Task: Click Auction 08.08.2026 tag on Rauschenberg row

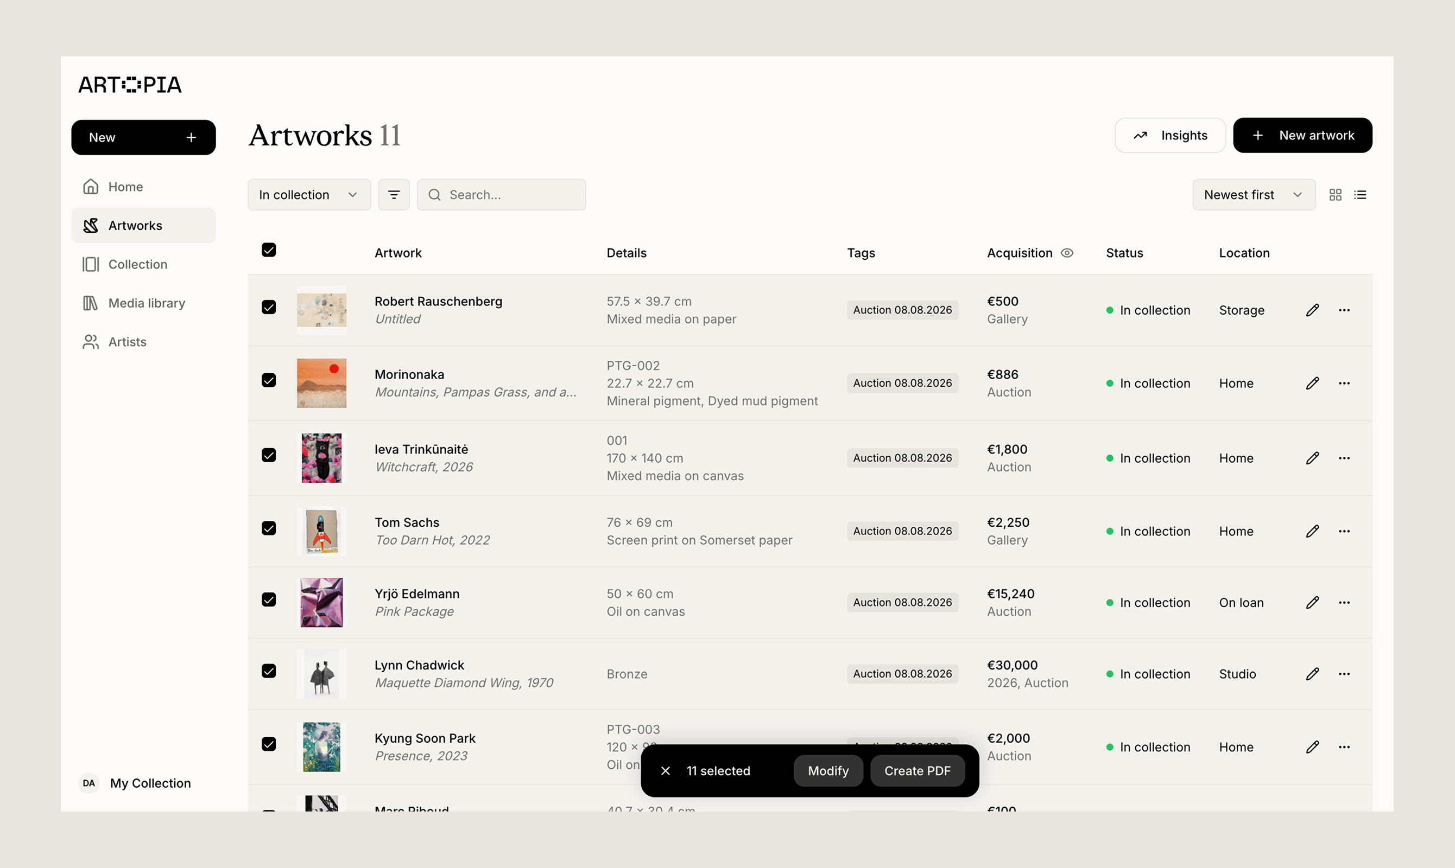Action: (x=902, y=310)
